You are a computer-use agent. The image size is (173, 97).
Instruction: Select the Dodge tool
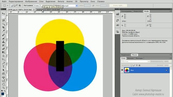point(4,59)
